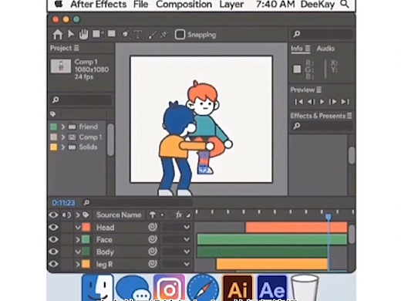Viewport: 401px width, 301px height.
Task: Open the Layer menu
Action: (231, 5)
